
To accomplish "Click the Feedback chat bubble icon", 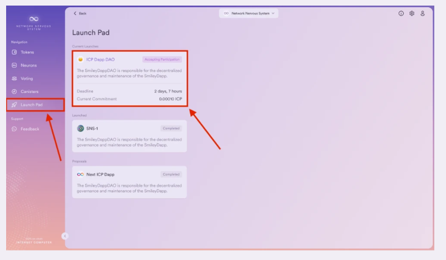I will tap(14, 129).
